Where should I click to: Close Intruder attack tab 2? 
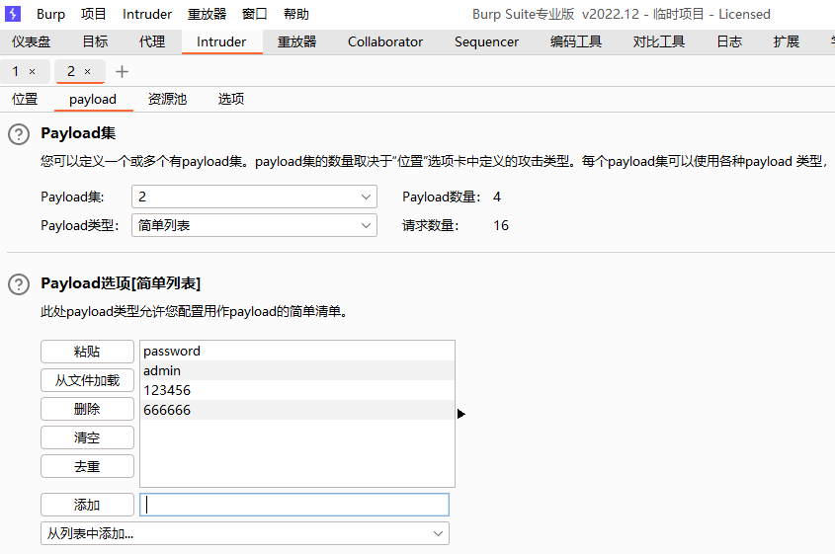pos(87,71)
